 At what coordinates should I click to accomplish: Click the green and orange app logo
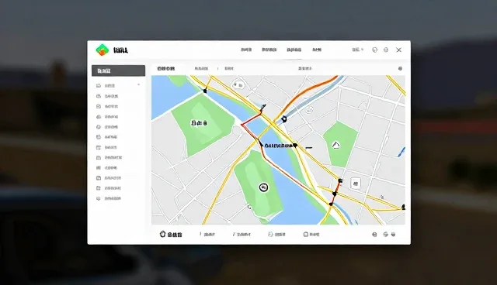(102, 50)
